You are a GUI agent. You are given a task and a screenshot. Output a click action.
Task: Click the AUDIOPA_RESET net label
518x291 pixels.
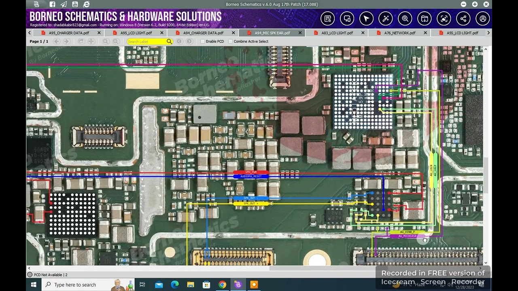click(x=251, y=177)
